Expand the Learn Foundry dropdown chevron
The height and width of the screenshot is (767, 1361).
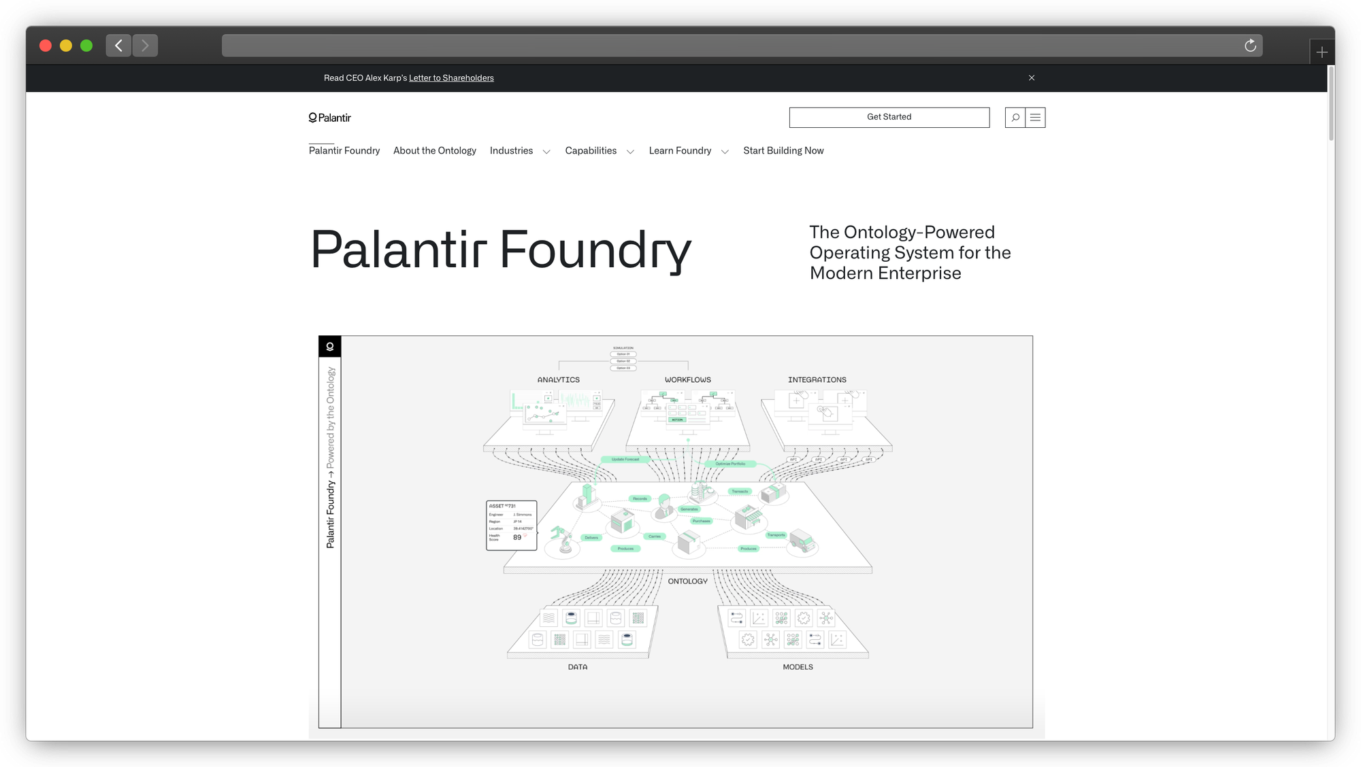pos(725,152)
